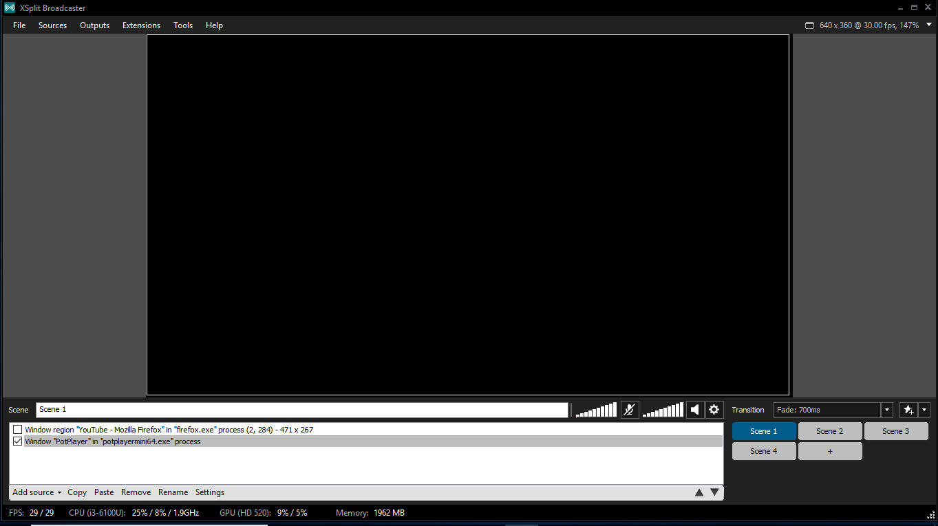Move source up with up arrow
Image resolution: width=938 pixels, height=526 pixels.
[699, 492]
